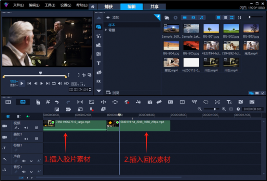The width and height of the screenshot is (267, 181).
Task: Click the home tab icon
Action: click(x=93, y=7)
